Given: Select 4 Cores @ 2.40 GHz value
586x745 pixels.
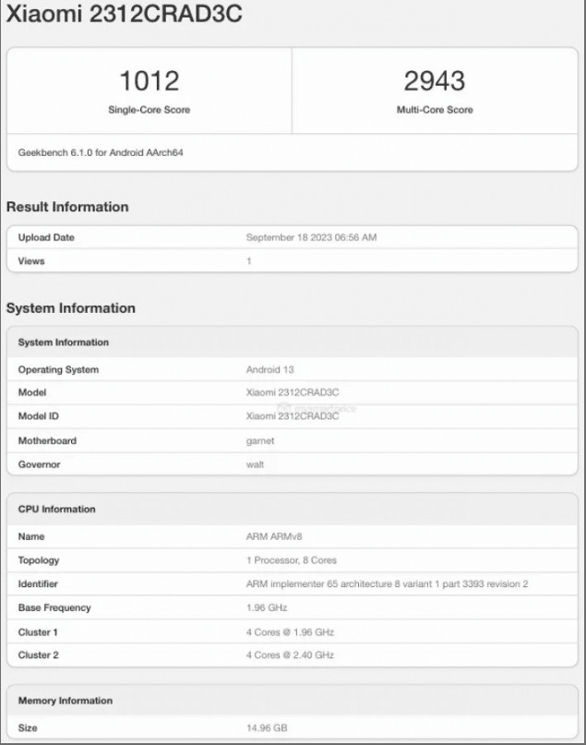Looking at the screenshot, I should coord(290,655).
